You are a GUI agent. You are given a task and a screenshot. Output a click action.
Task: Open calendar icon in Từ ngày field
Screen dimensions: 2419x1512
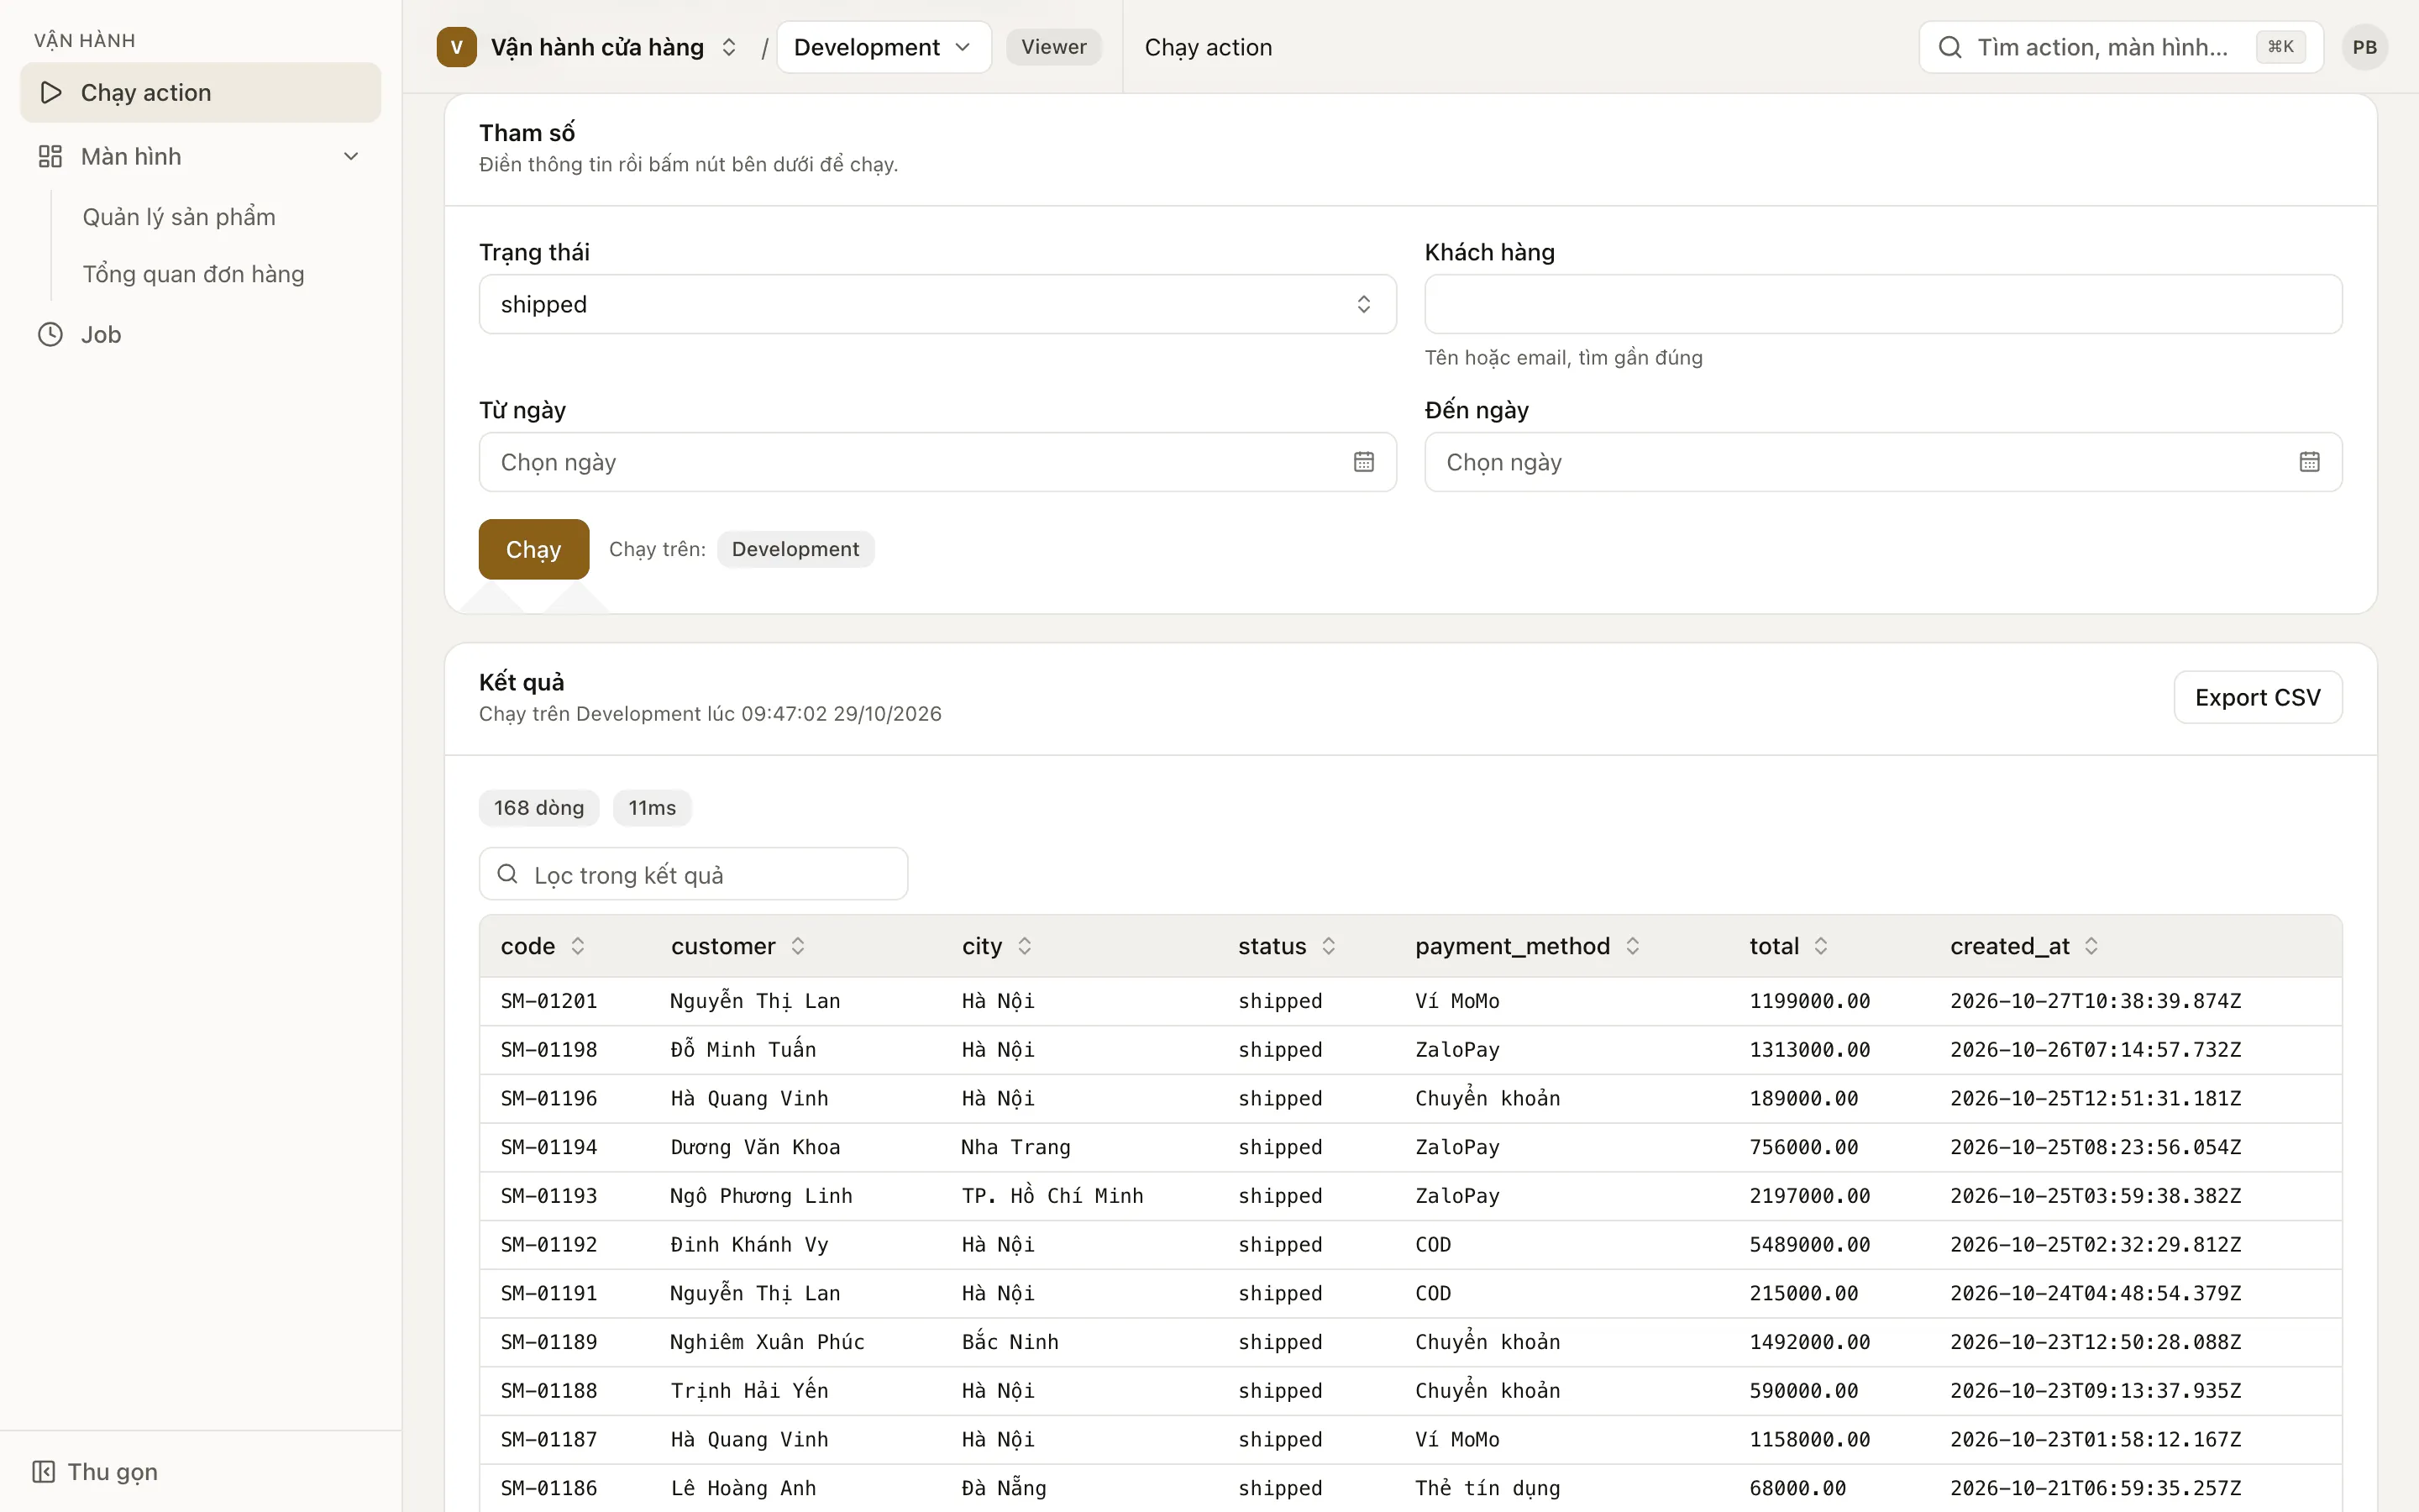click(x=1363, y=462)
